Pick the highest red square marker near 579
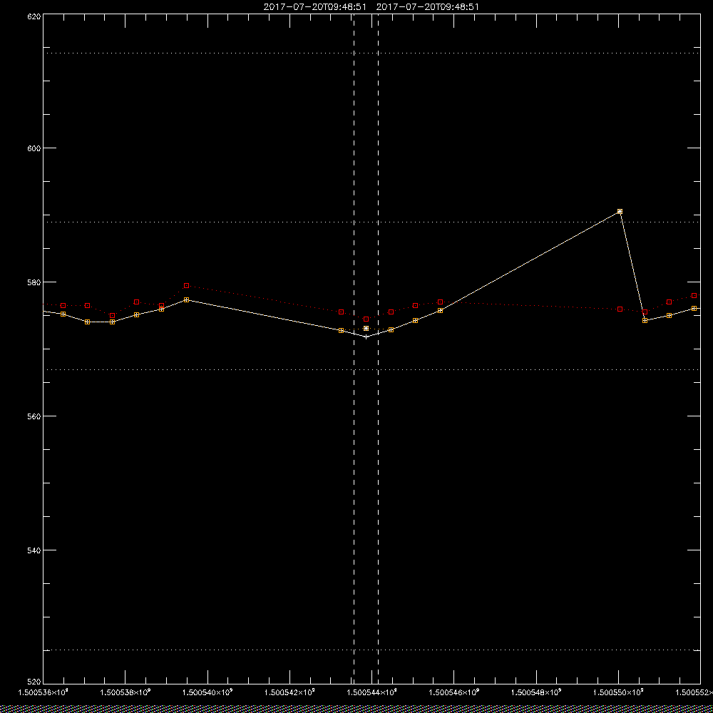713x713 pixels. (186, 286)
